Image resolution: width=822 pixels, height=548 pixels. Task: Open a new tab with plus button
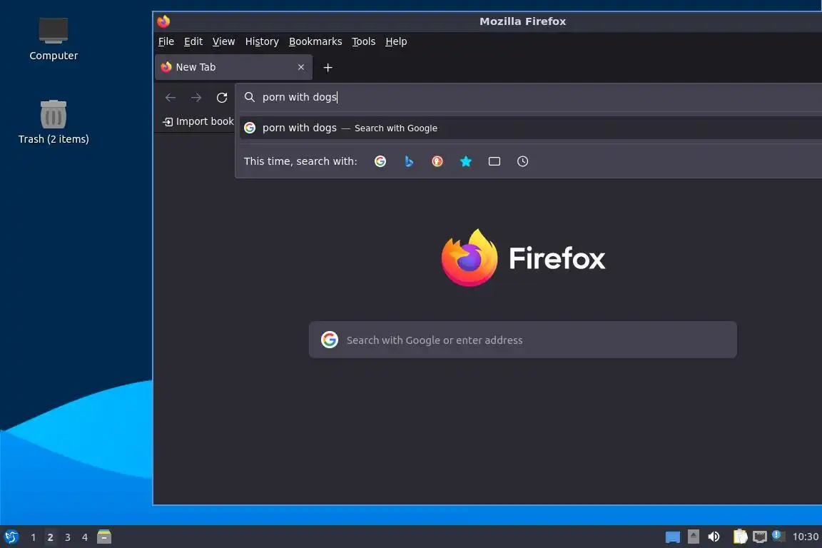328,68
